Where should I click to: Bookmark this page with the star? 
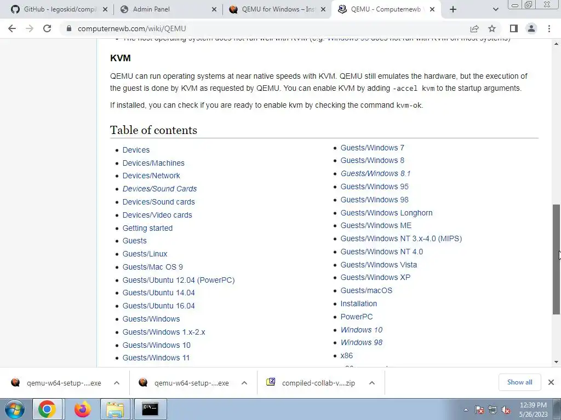click(x=492, y=28)
